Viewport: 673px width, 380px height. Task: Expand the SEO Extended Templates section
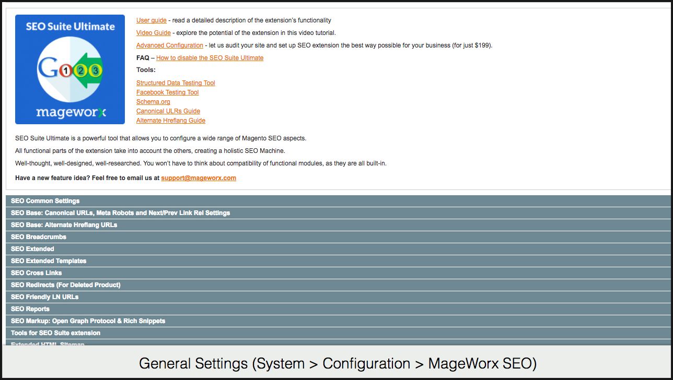pyautogui.click(x=49, y=261)
